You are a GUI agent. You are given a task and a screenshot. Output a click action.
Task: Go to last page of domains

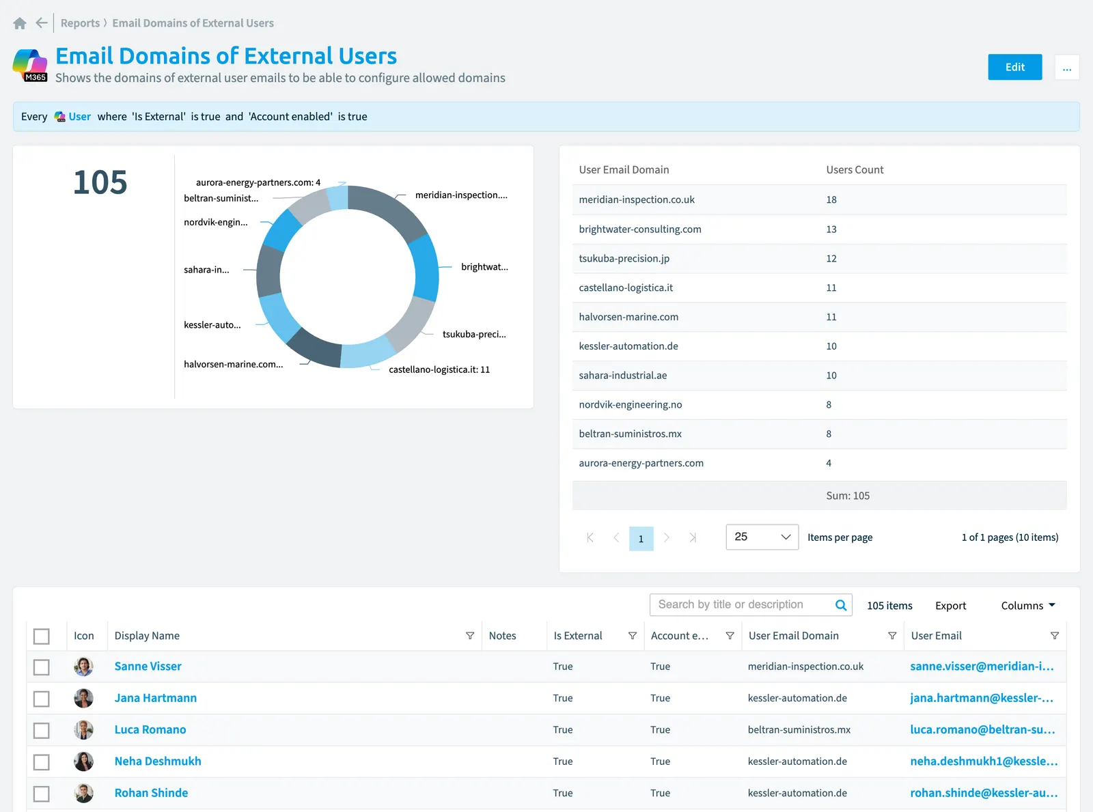693,537
